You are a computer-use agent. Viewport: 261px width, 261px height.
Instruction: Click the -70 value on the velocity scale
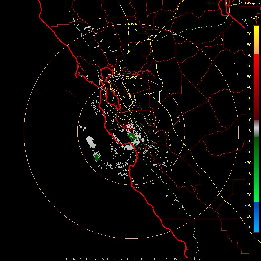(x=248, y=206)
